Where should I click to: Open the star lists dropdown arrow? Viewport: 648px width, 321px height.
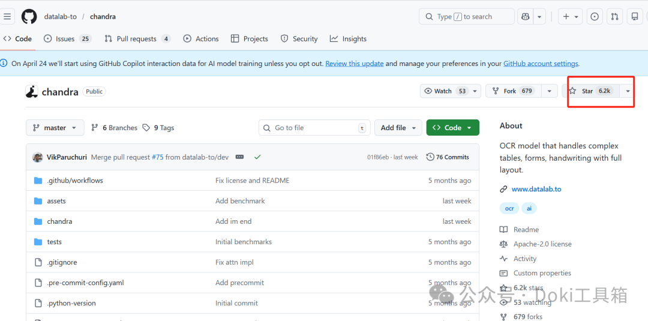pos(628,91)
